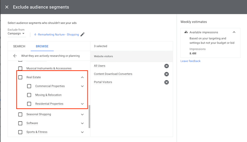247x142 pixels.
Task: Open the Exclude from Campaign dropdown
Action: [x=16, y=34]
